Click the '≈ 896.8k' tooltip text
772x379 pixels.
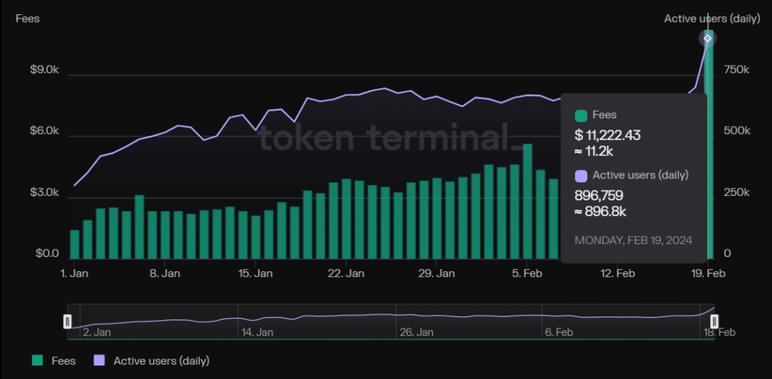(600, 212)
